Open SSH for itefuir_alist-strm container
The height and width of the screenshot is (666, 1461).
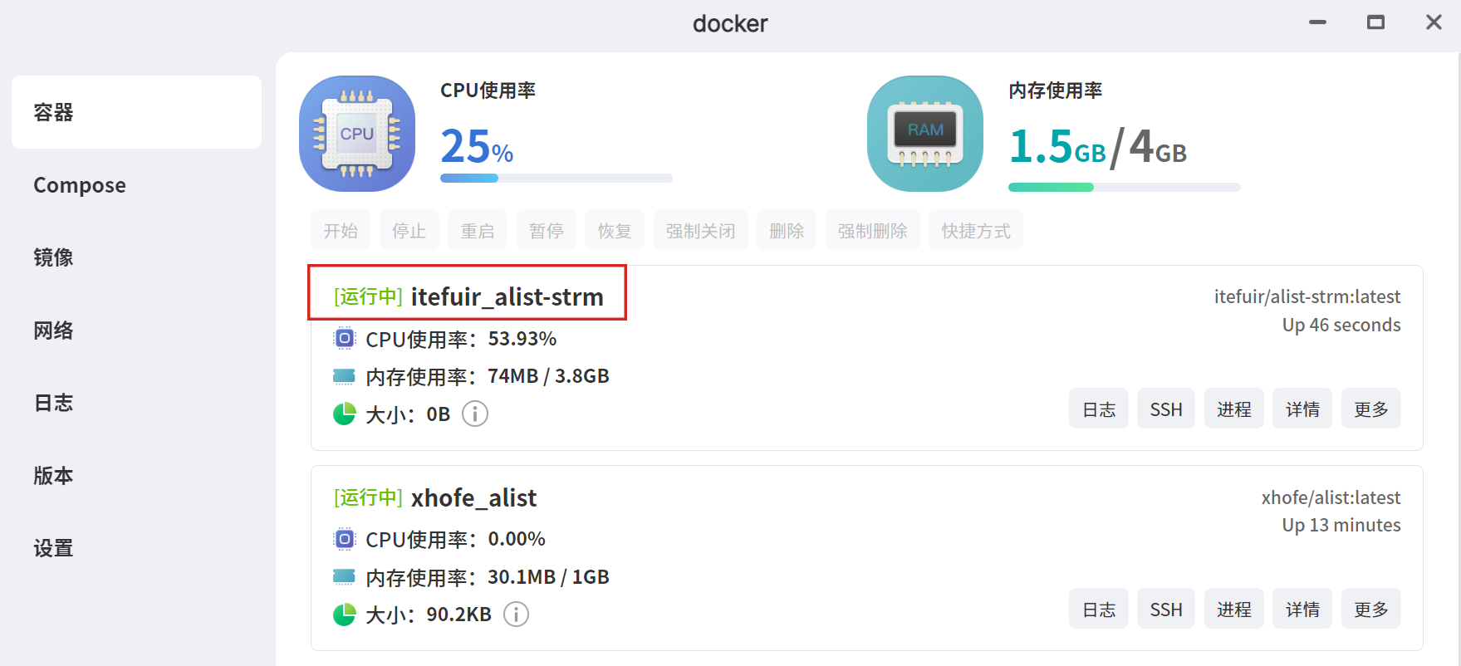click(1166, 409)
